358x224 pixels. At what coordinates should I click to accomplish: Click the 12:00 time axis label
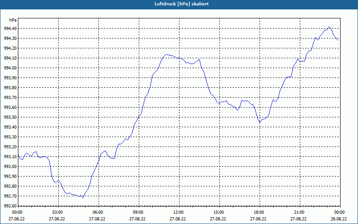coord(179,212)
